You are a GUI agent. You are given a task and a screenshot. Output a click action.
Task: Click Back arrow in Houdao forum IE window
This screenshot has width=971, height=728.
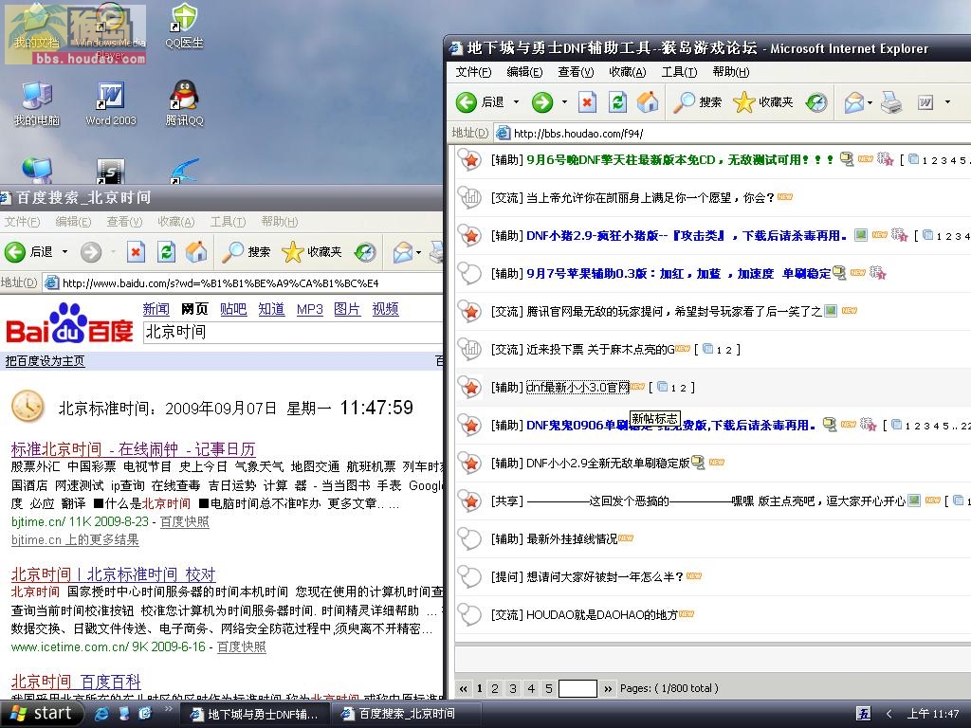(x=467, y=102)
